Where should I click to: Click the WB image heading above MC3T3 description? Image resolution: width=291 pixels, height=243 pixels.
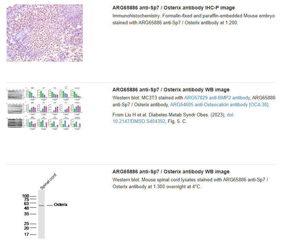[171, 90]
